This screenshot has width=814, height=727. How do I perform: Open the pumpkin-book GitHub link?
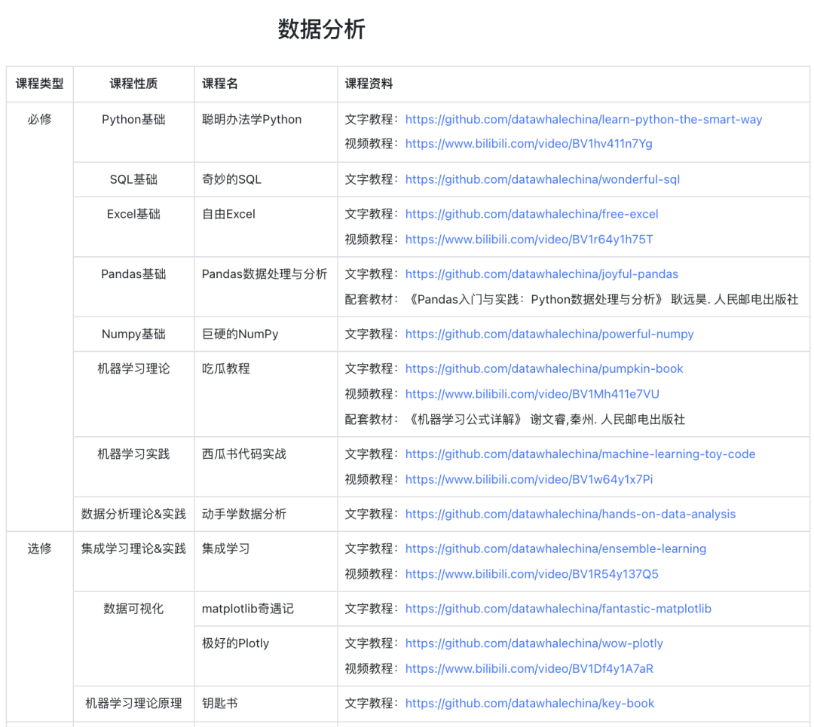tap(544, 368)
